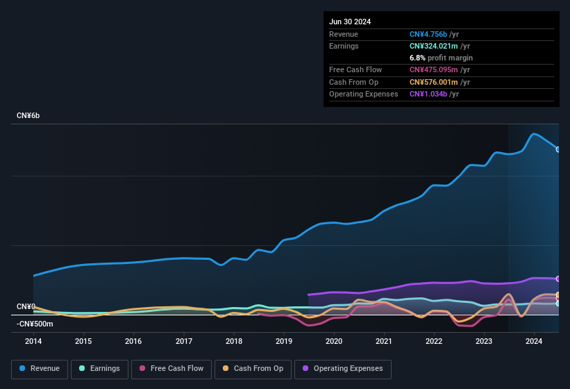Click the 6.8% profit margin text
This screenshot has height=389, width=570.
(441, 58)
